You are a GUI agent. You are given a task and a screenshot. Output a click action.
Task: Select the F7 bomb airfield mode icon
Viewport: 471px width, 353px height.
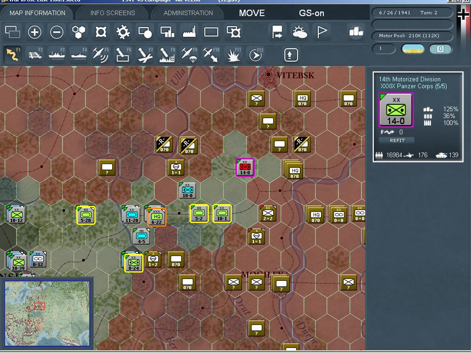145,55
